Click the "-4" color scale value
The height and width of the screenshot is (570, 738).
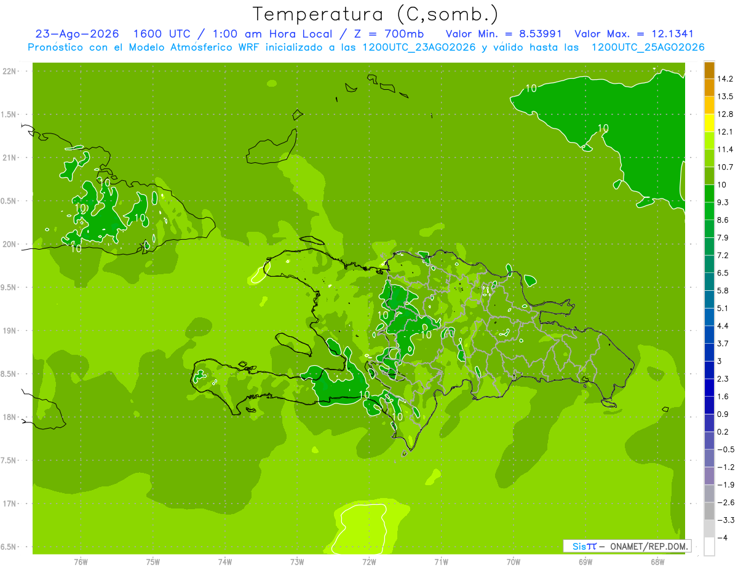coord(723,537)
